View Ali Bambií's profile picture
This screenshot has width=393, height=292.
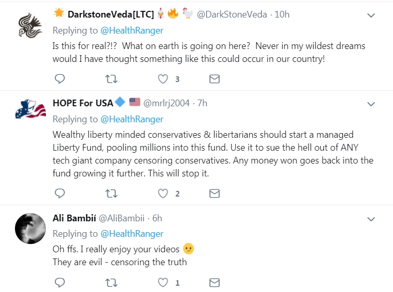[30, 229]
